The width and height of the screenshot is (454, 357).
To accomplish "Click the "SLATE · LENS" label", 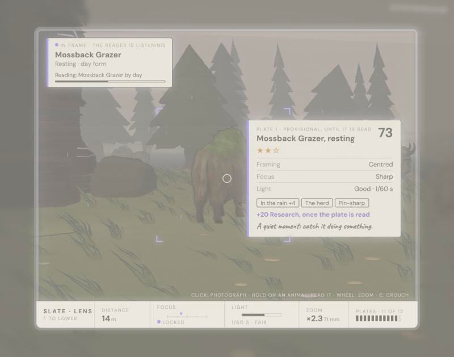I will click(68, 311).
